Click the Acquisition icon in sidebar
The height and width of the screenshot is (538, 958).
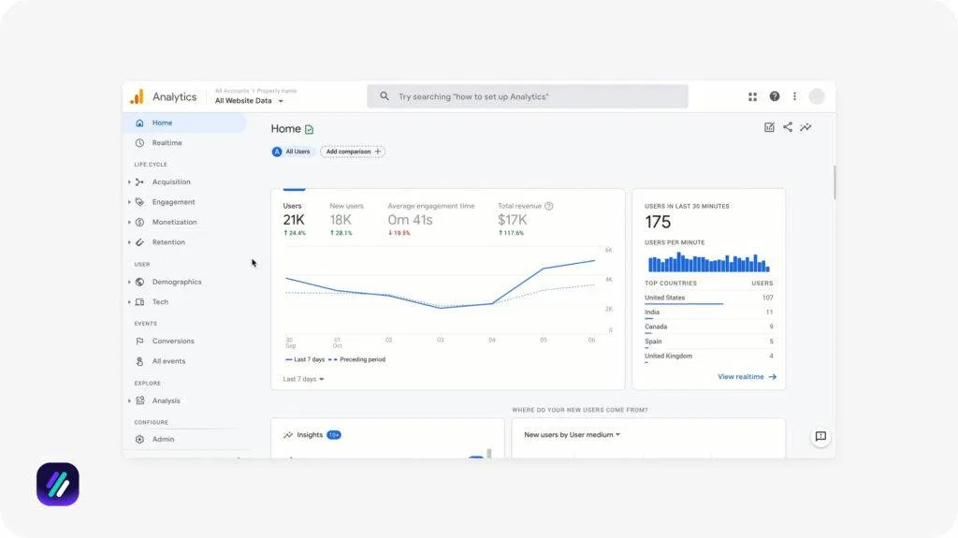(x=140, y=182)
